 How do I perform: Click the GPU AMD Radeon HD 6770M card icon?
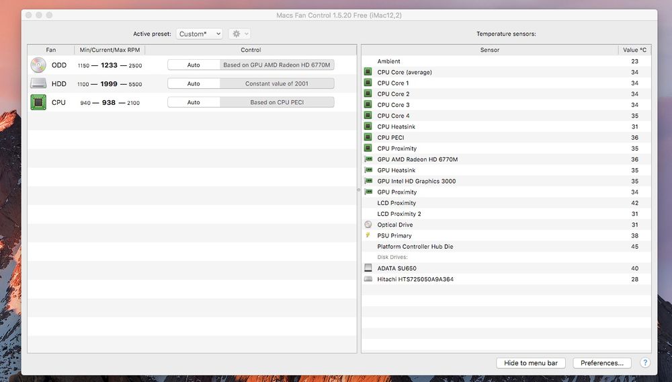pos(368,159)
